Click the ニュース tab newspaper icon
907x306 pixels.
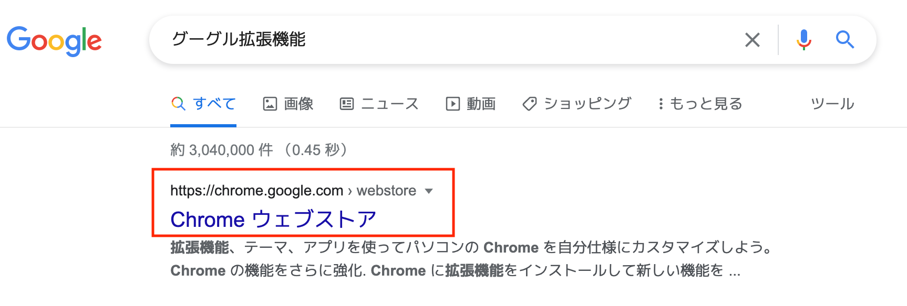[x=347, y=104]
